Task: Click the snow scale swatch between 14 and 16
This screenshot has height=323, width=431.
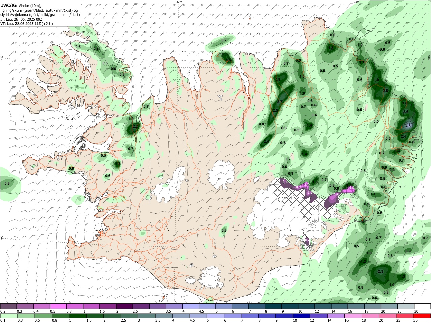Action: pos(339,306)
